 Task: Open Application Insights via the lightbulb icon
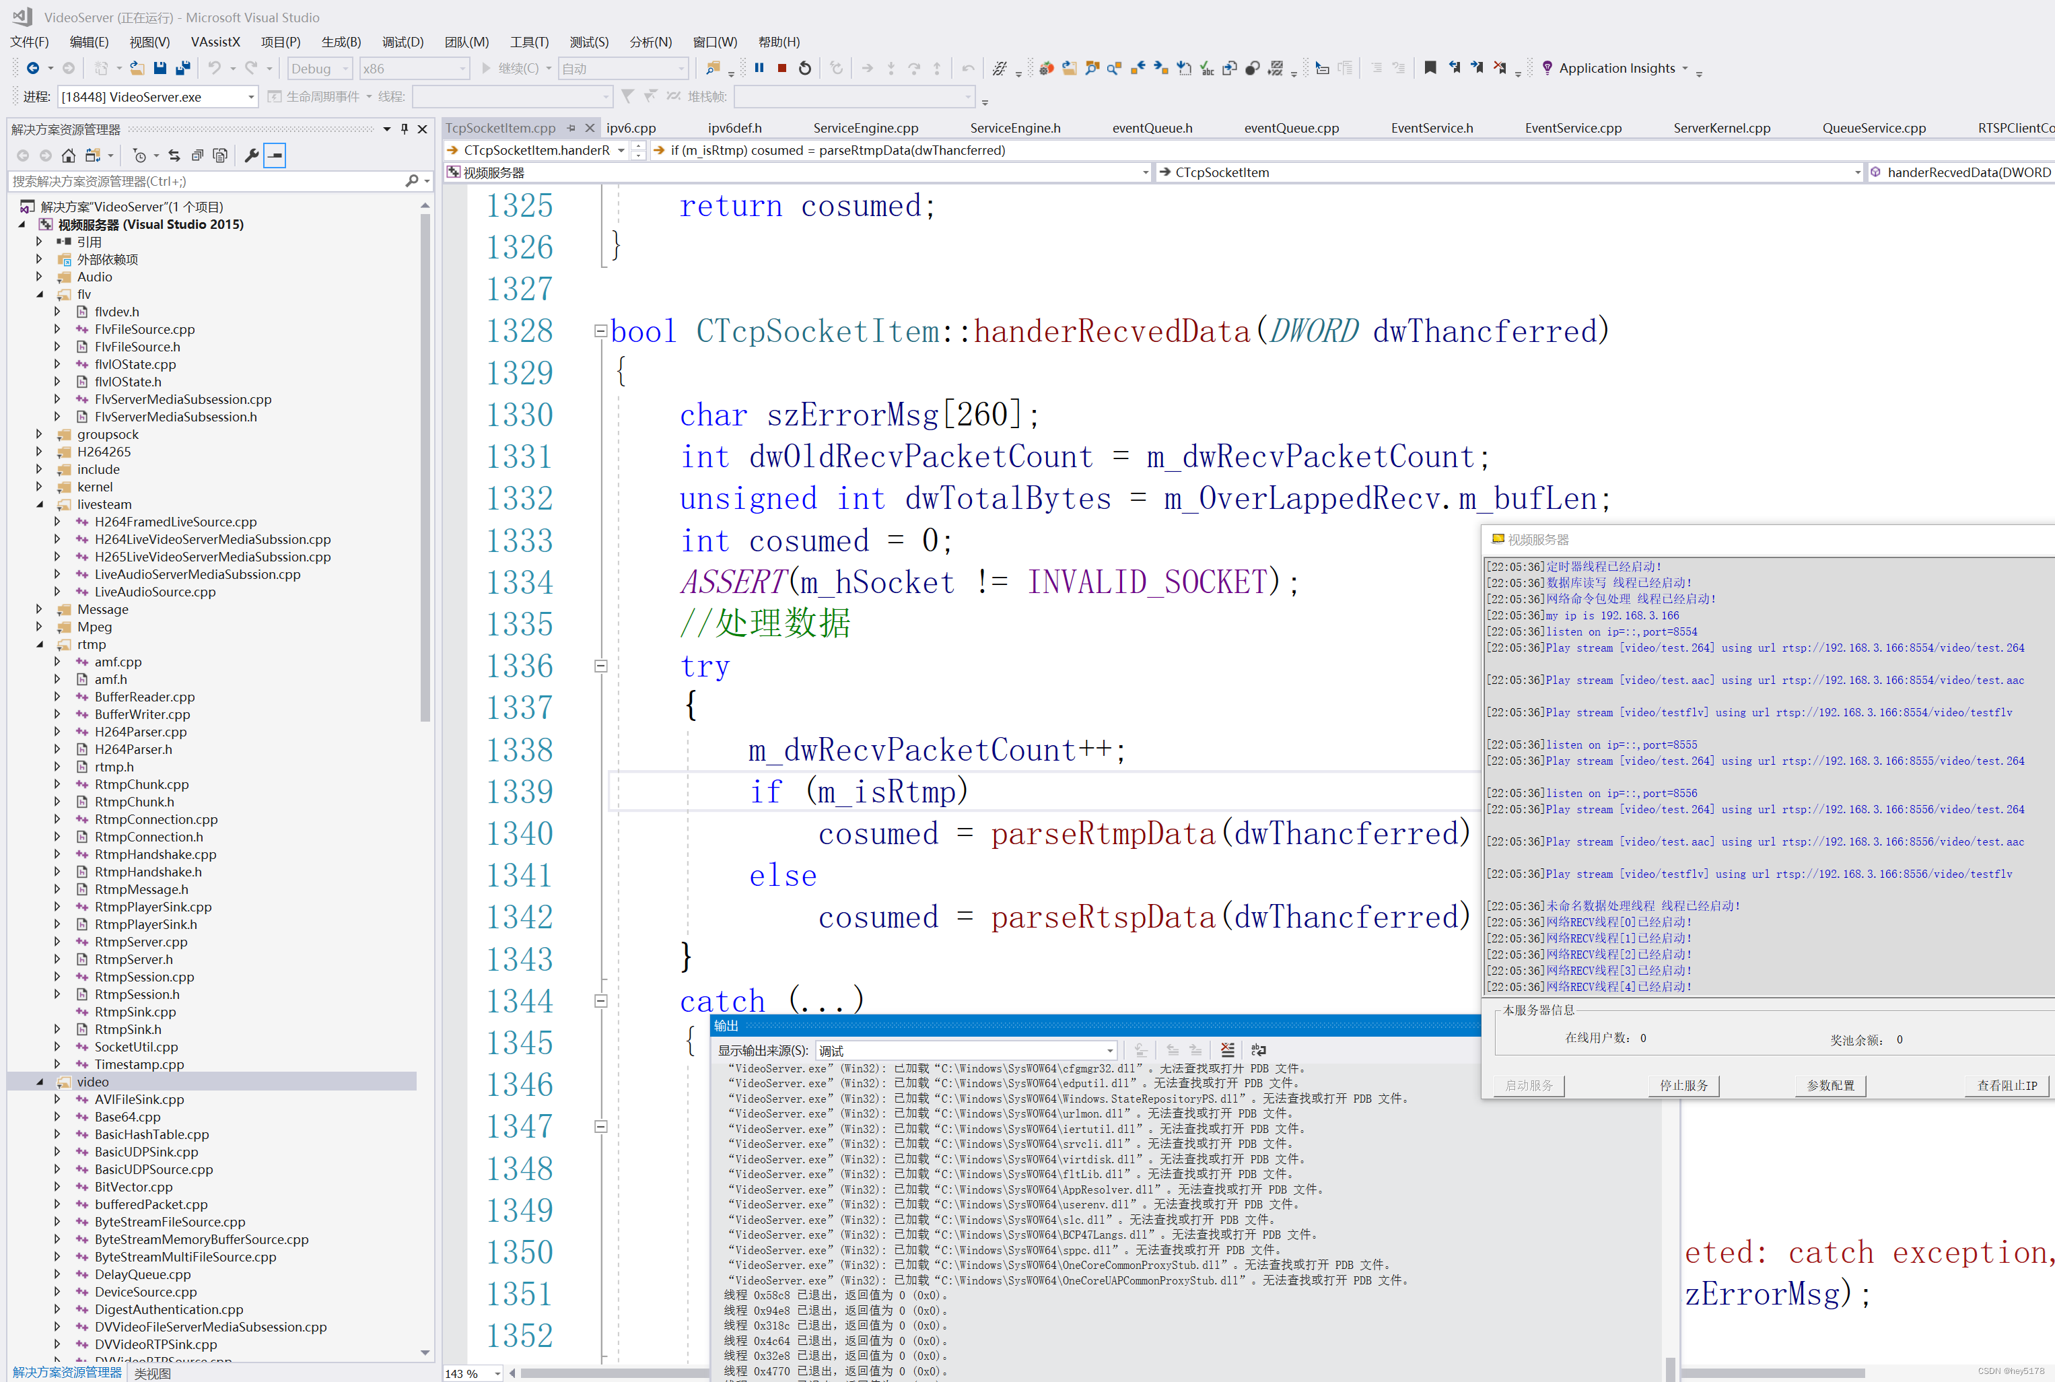tap(1547, 68)
